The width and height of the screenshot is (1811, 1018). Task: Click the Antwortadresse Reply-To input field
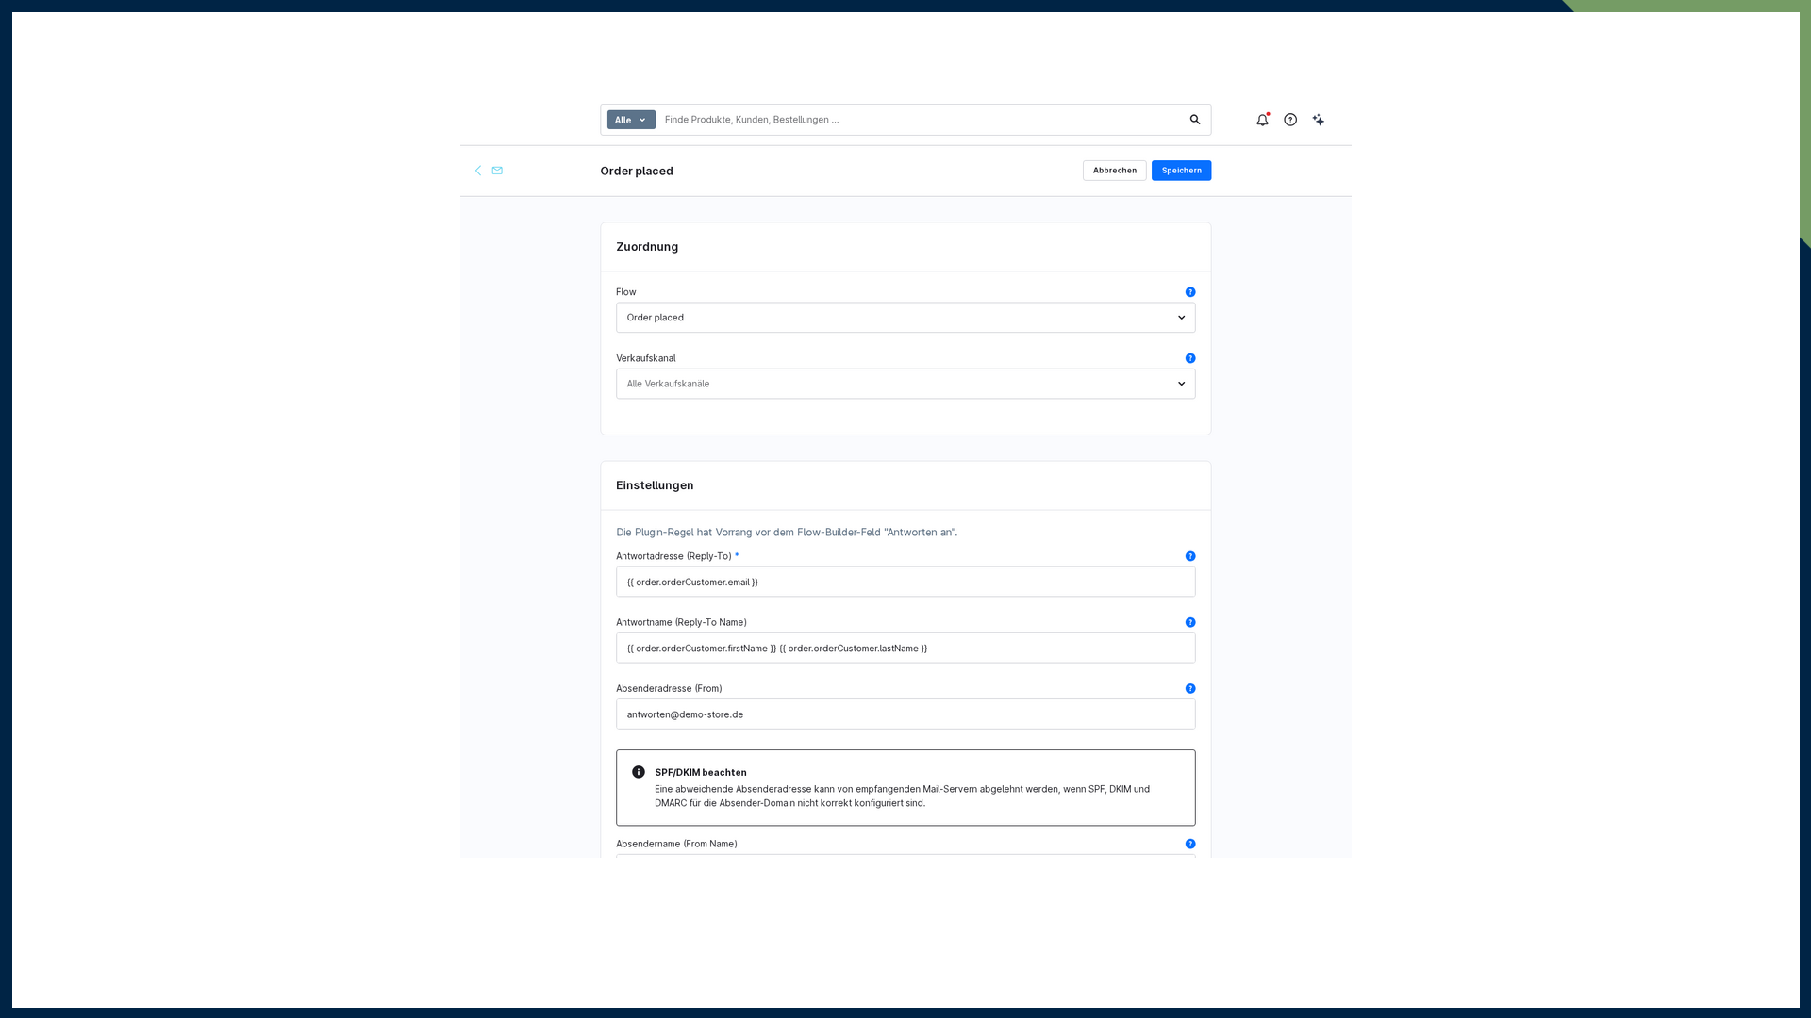pos(905,582)
